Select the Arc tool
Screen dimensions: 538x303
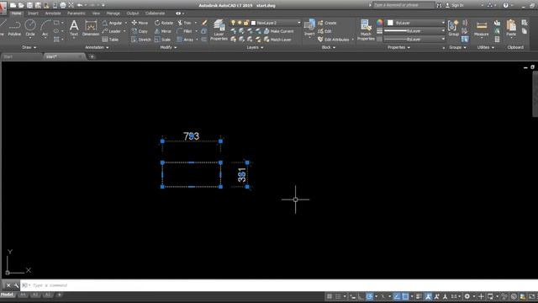pos(45,28)
